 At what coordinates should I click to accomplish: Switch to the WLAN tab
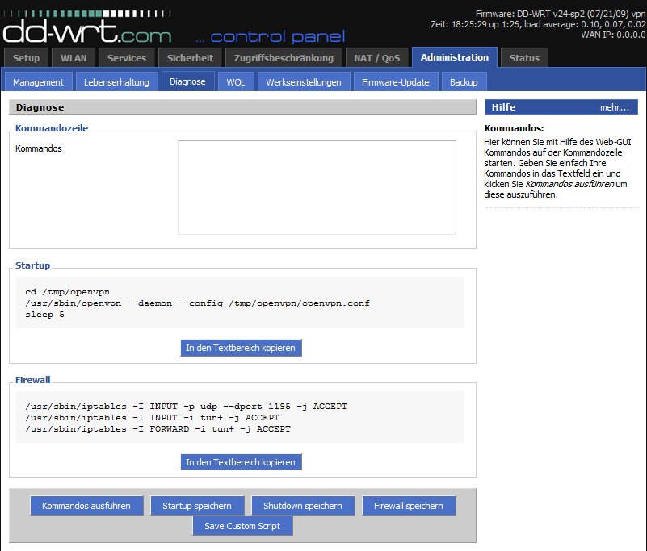tap(74, 58)
